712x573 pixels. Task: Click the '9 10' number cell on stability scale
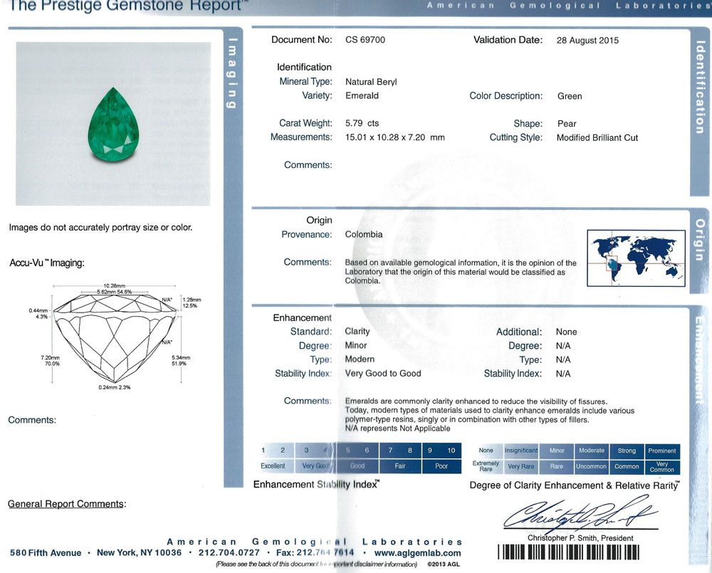(441, 451)
